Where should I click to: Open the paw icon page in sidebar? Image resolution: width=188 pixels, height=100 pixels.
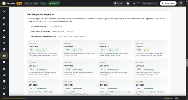click(x=4, y=37)
